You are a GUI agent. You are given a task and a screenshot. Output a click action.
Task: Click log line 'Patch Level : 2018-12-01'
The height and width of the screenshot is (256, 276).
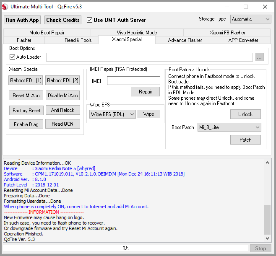(31, 185)
